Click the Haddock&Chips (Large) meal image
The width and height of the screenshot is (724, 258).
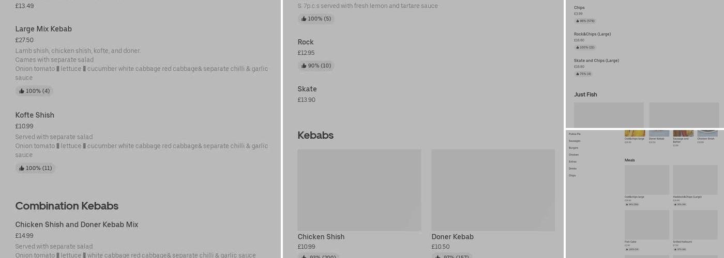point(695,180)
